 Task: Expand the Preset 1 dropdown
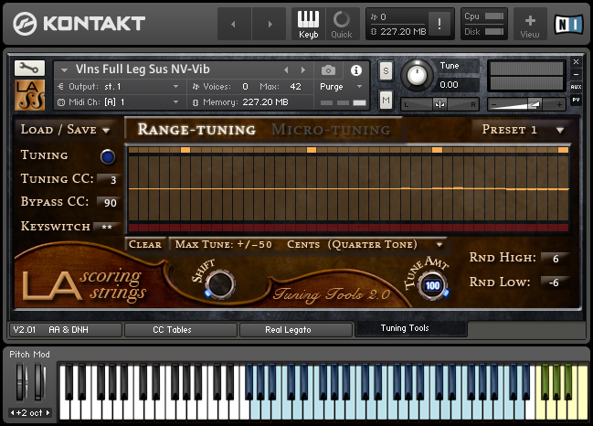524,130
